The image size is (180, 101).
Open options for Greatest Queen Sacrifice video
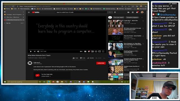tap(143, 67)
